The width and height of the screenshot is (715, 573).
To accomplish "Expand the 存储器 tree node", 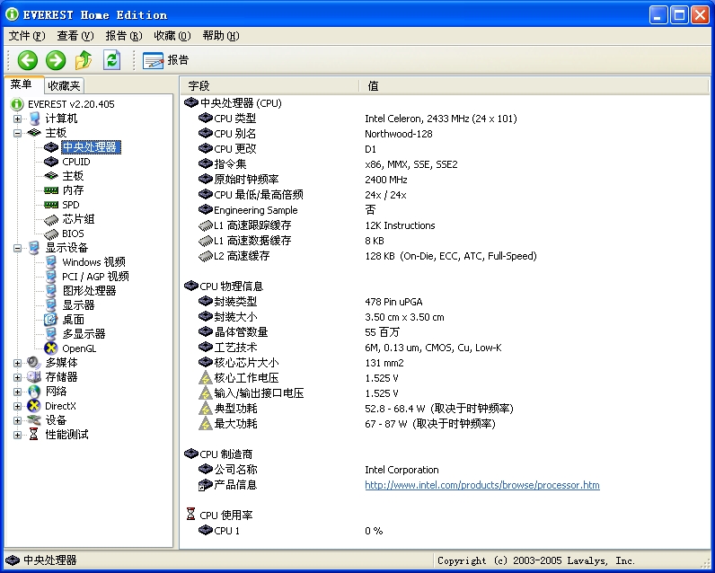I will tap(17, 377).
